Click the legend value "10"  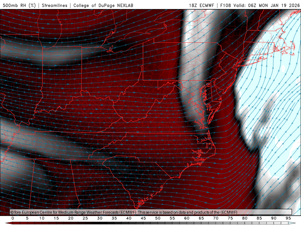point(42,218)
